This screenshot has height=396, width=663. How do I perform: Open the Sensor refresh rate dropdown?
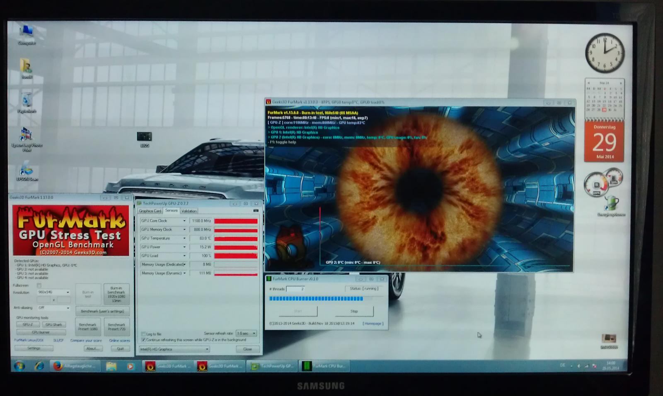[x=246, y=333]
